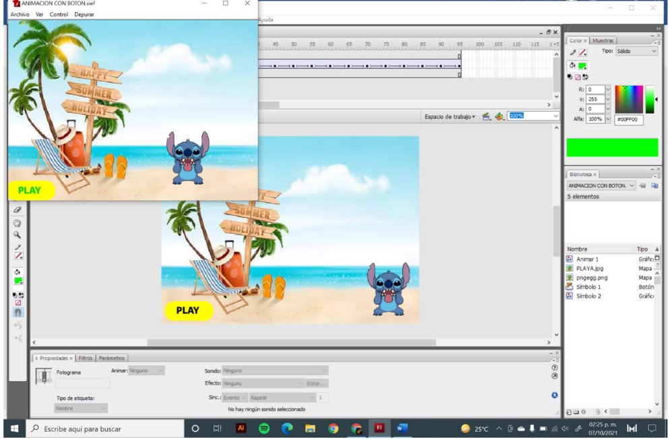Open the Alfa percentage dropdown
669x439 pixels.
pos(608,119)
